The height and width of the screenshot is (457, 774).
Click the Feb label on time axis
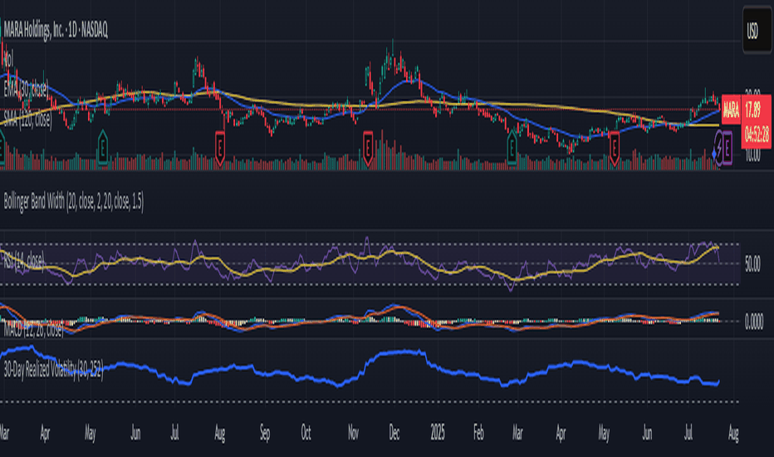478,434
